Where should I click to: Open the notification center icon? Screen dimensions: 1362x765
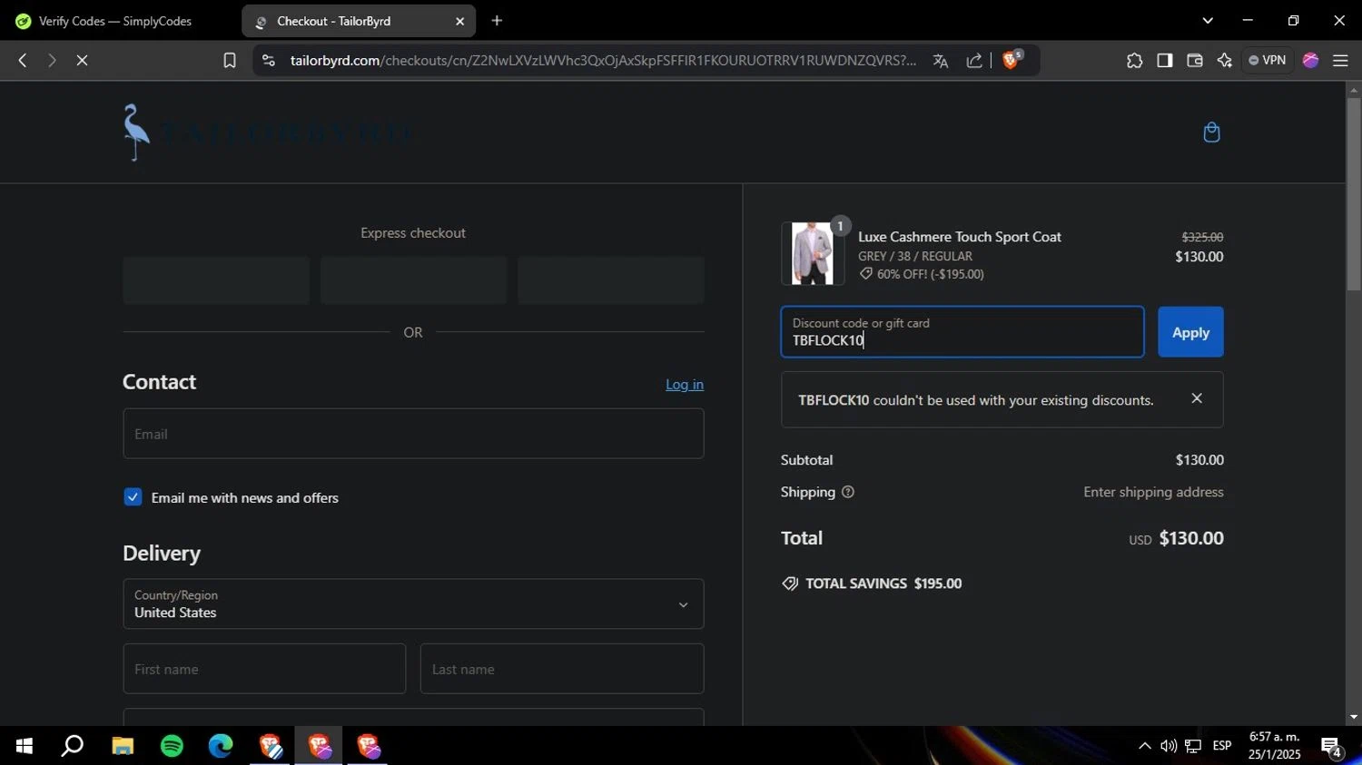pyautogui.click(x=1332, y=747)
